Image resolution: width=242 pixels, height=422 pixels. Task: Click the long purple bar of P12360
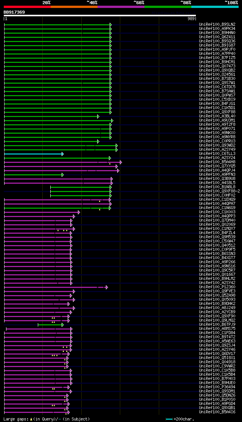pyautogui.click(x=56, y=288)
